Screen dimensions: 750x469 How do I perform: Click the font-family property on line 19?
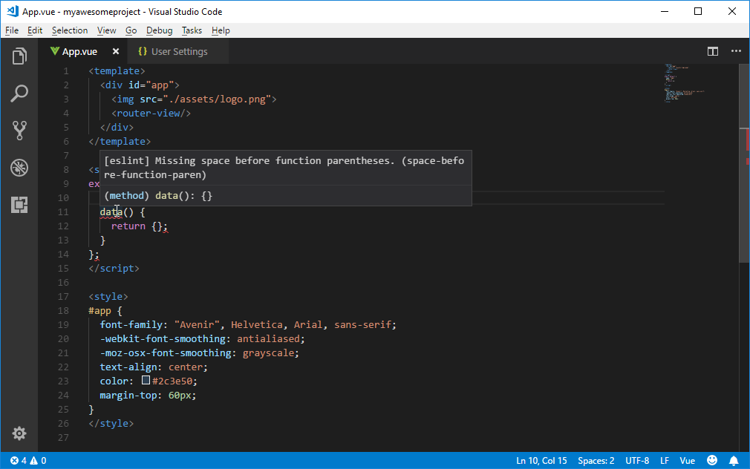[131, 324]
